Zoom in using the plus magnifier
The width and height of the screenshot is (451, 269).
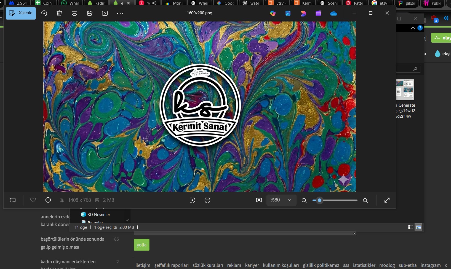pyautogui.click(x=365, y=200)
